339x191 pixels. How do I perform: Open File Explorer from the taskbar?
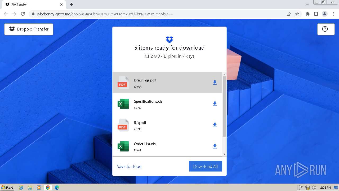click(30, 188)
